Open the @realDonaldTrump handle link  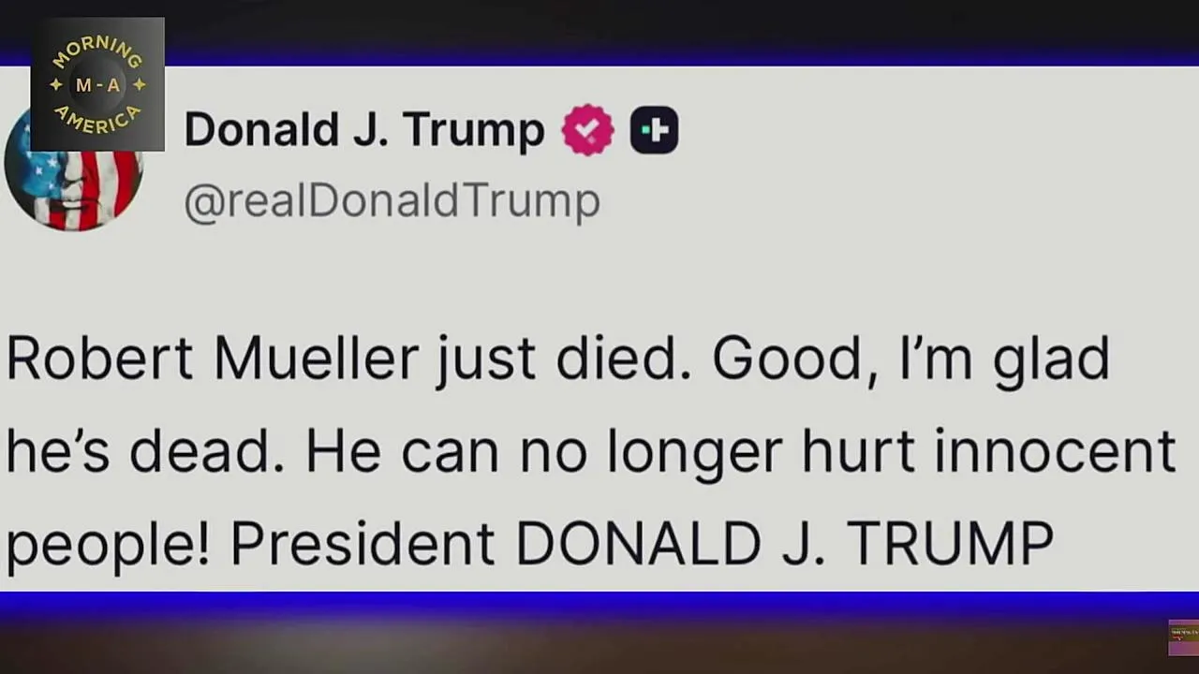(392, 200)
